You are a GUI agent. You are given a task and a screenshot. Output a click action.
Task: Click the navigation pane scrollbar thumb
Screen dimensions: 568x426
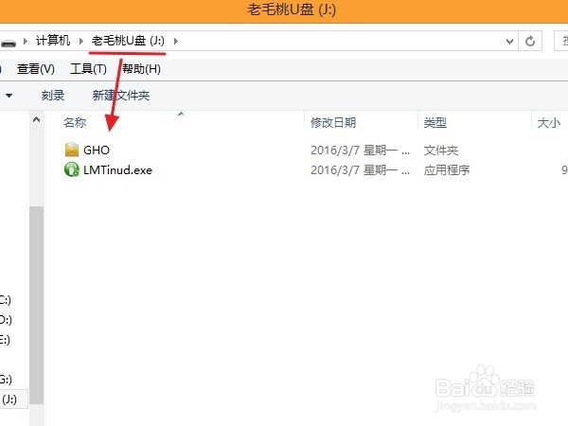[37, 305]
